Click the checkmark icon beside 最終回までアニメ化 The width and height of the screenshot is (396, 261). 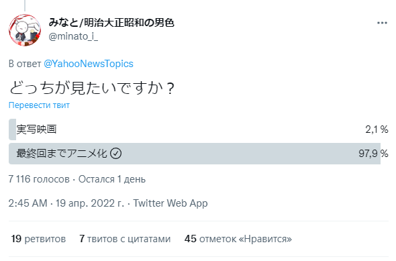coord(116,153)
